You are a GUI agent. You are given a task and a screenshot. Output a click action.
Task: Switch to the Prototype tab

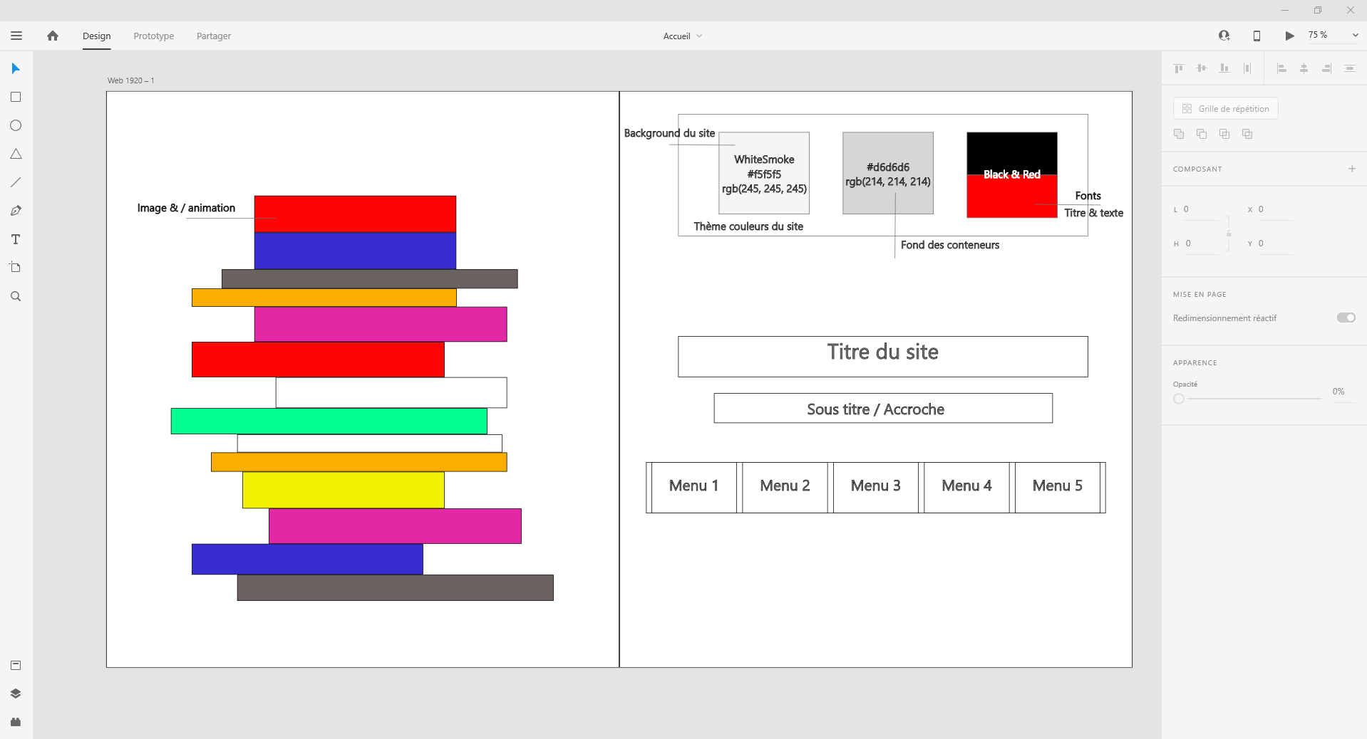[153, 36]
